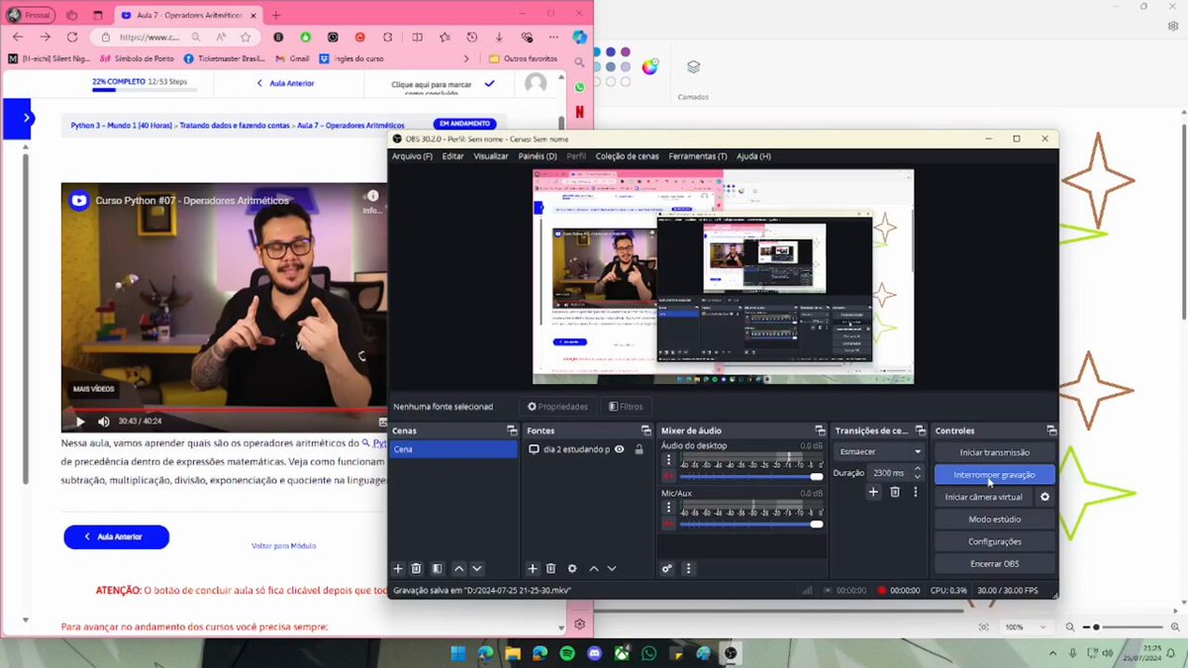Open Configurações button in OBS Controles
Image resolution: width=1188 pixels, height=668 pixels.
(x=994, y=541)
